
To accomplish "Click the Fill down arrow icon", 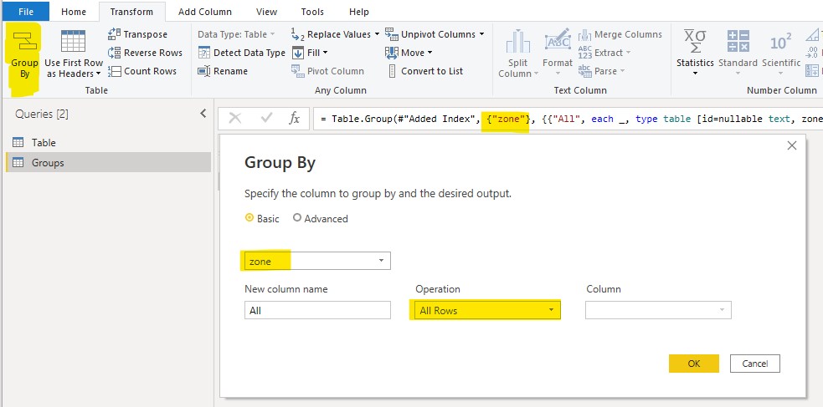I will [297, 53].
